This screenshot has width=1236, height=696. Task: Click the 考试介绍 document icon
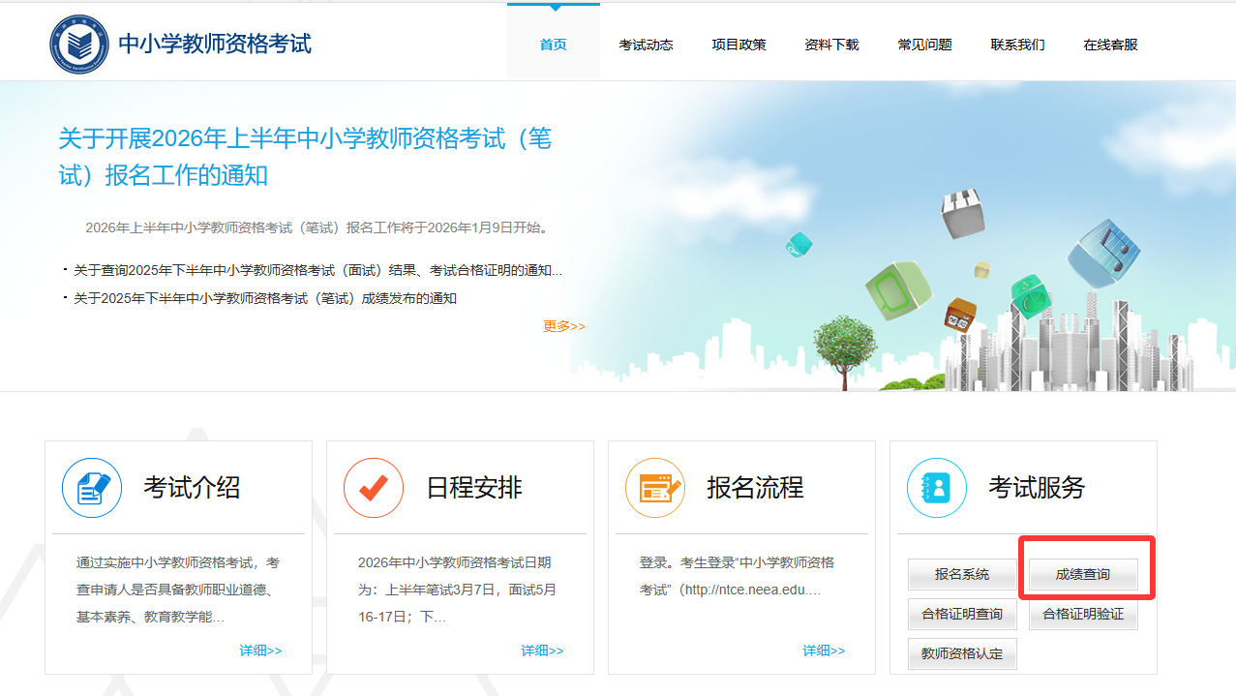pos(92,487)
